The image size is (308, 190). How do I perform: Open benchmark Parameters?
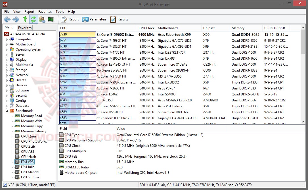[94, 19]
